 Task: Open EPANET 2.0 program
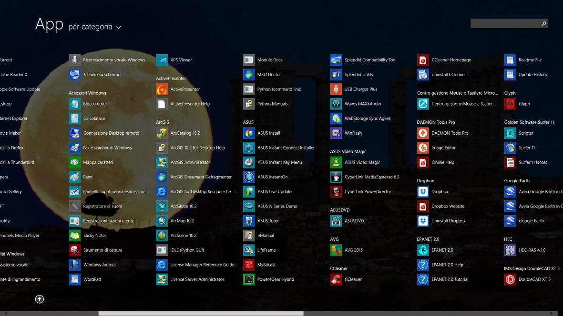coord(423,250)
